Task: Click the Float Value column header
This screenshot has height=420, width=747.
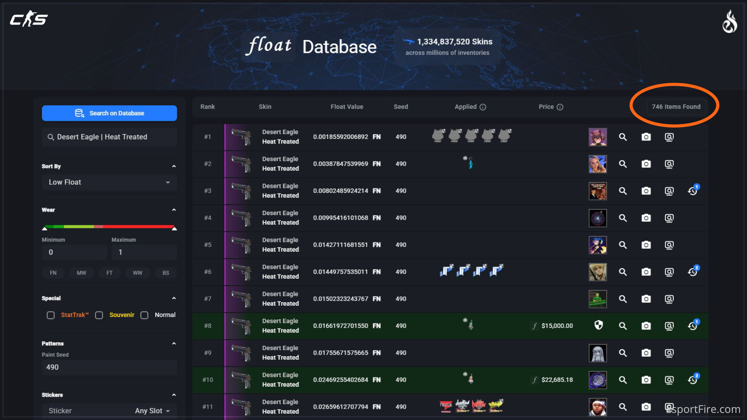Action: click(x=347, y=107)
